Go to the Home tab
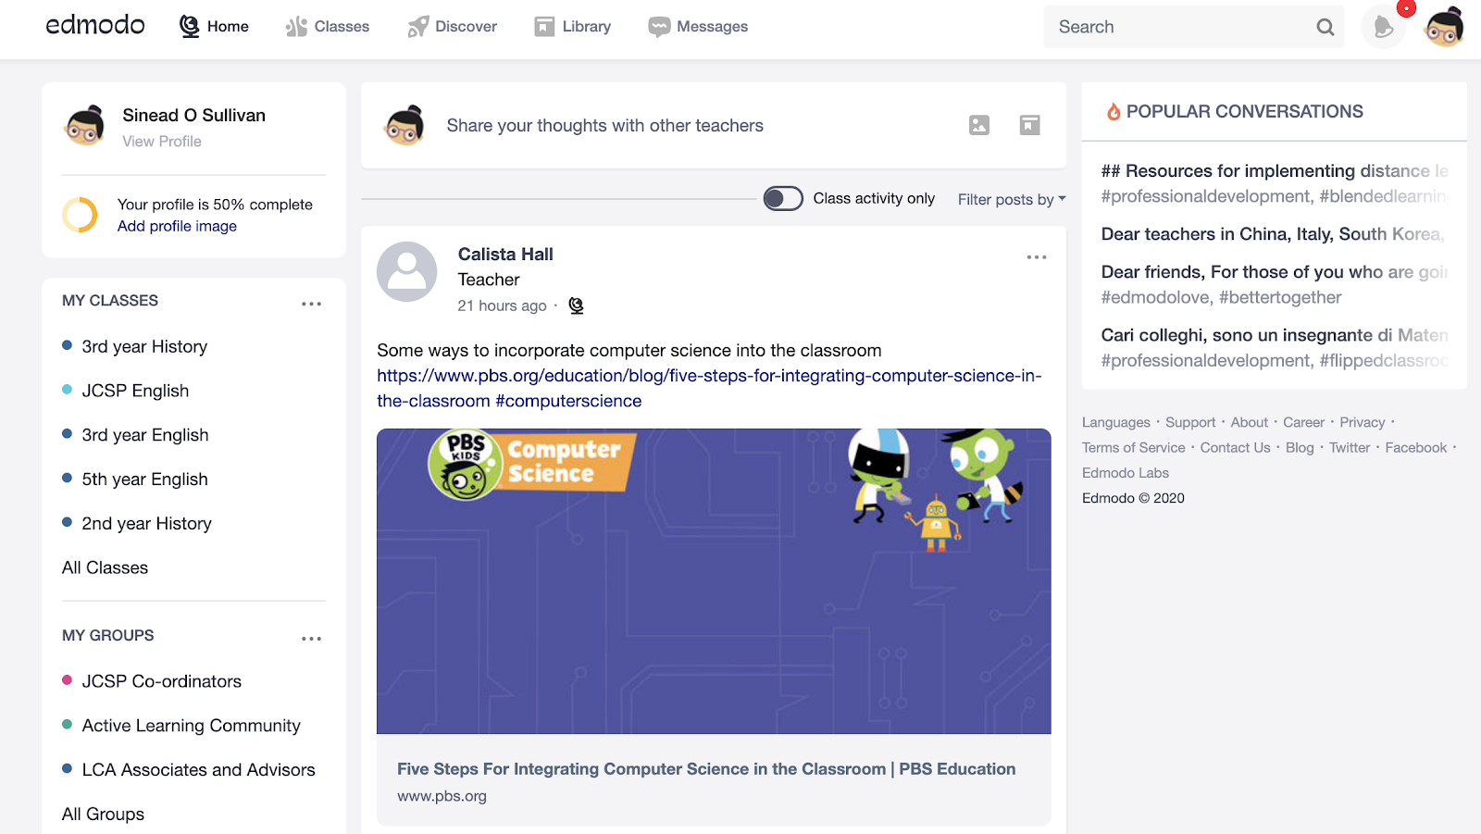 (x=214, y=27)
